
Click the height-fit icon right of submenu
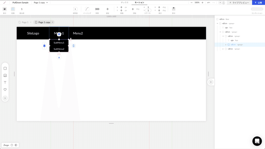74,46
